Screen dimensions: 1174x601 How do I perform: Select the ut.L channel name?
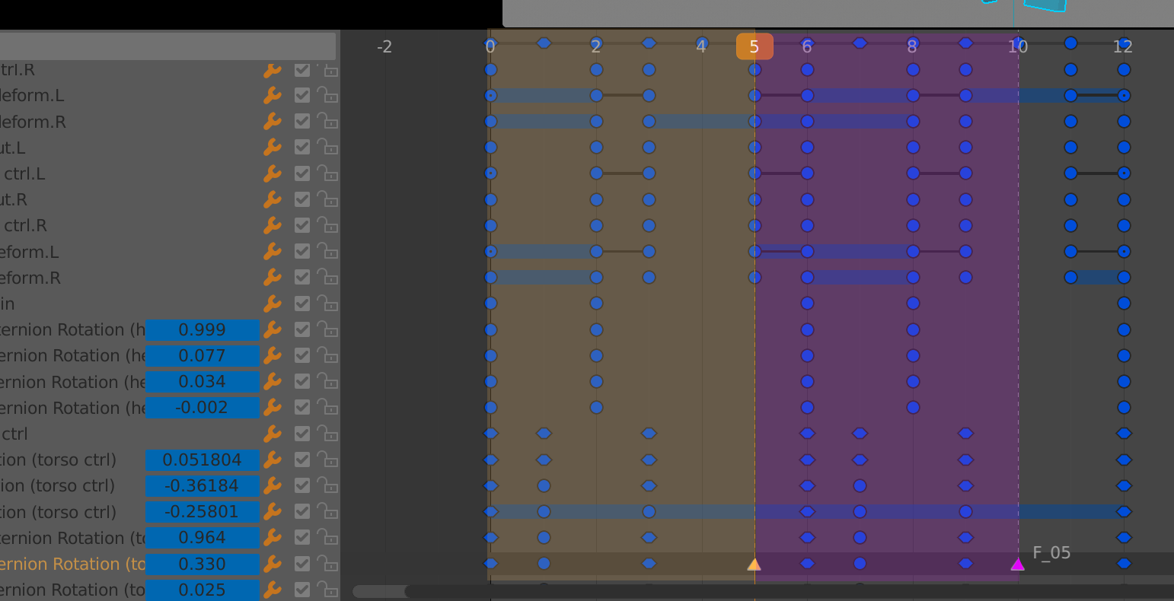tap(13, 148)
